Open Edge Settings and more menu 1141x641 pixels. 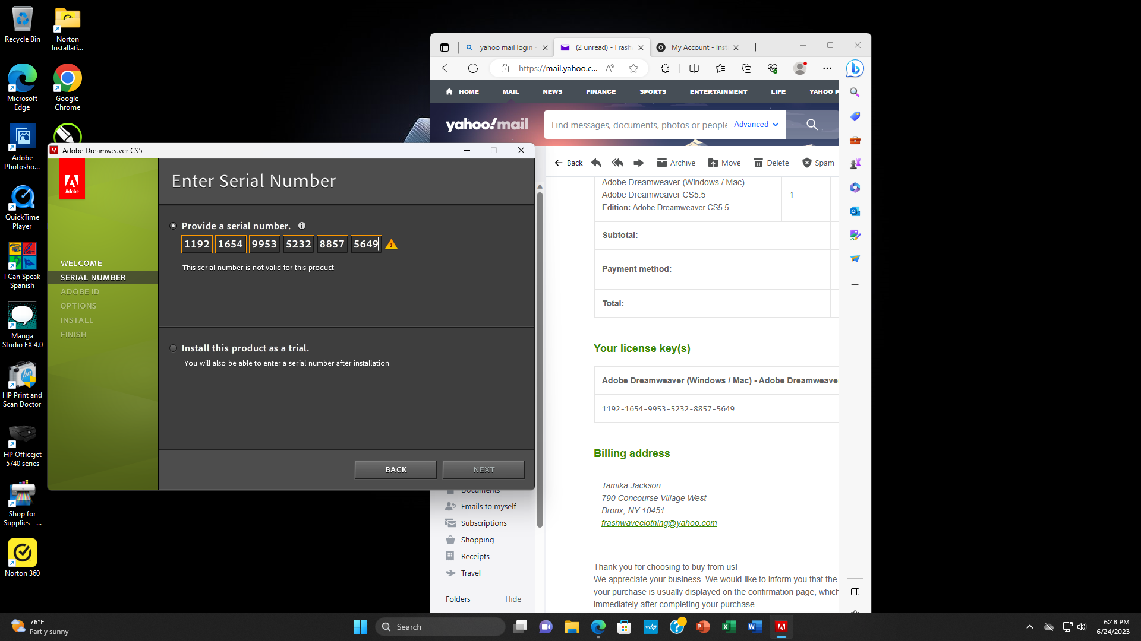click(x=827, y=68)
